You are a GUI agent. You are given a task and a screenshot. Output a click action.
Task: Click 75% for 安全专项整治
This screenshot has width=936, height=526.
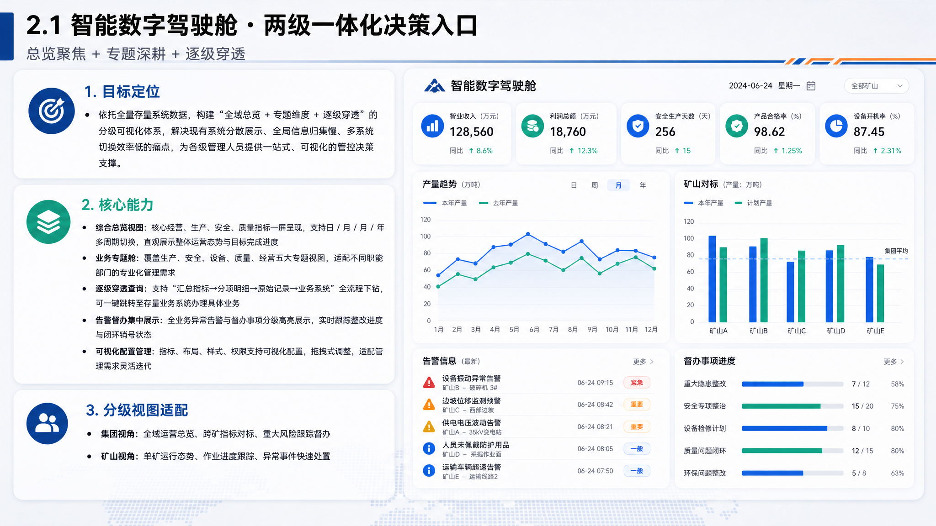click(897, 406)
